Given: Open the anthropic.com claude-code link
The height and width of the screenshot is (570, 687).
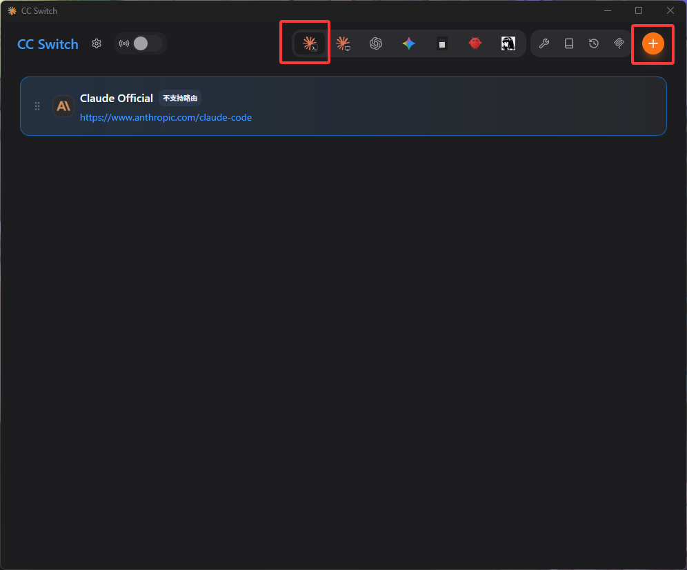Looking at the screenshot, I should pyautogui.click(x=166, y=117).
